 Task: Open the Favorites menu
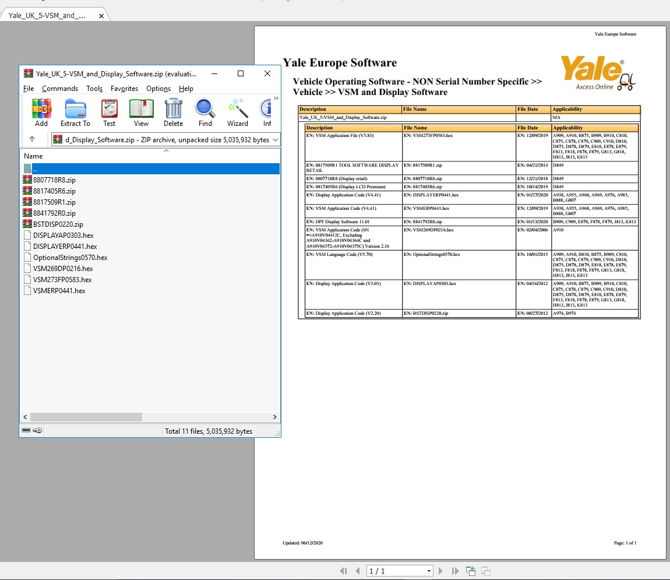(x=124, y=89)
